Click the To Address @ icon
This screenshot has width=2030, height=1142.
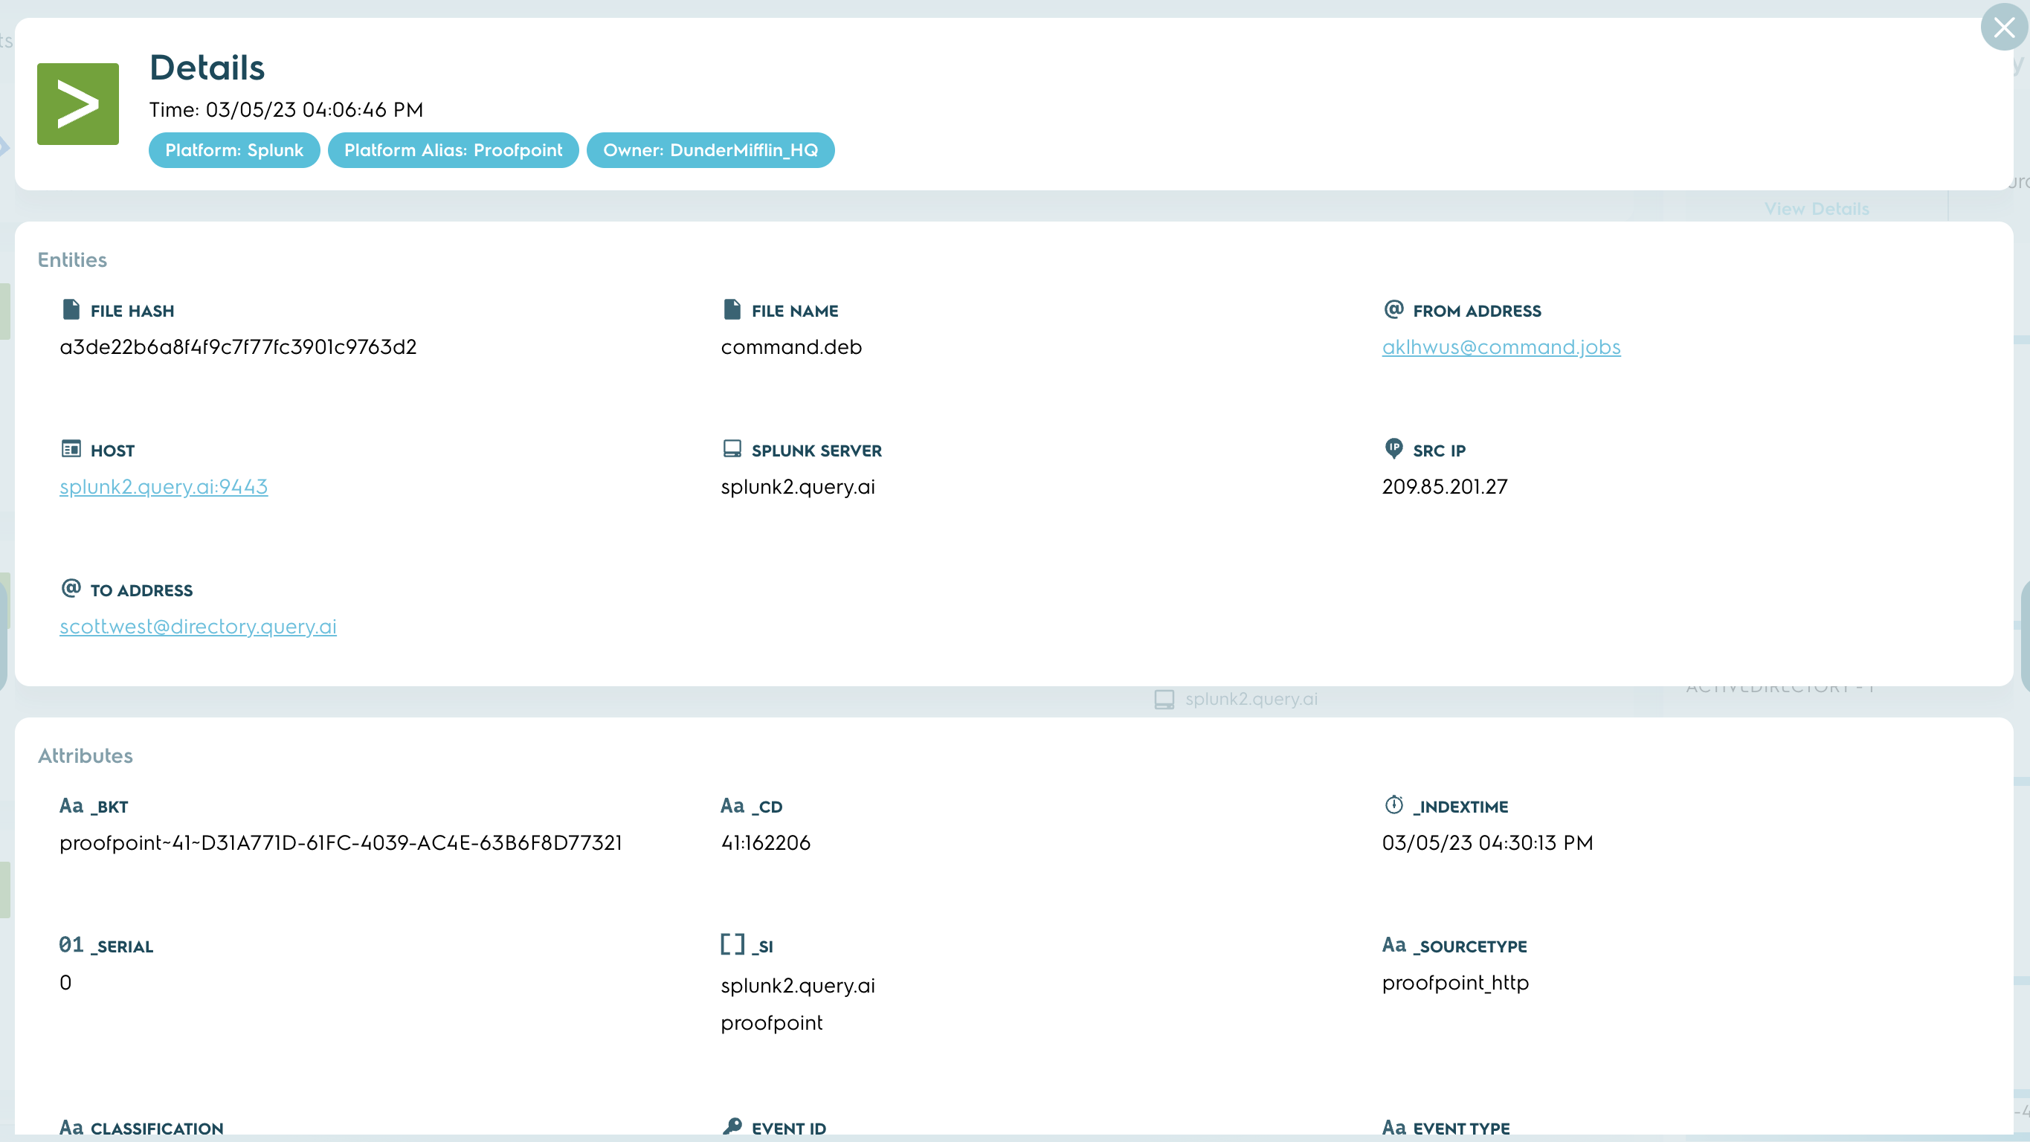71,588
